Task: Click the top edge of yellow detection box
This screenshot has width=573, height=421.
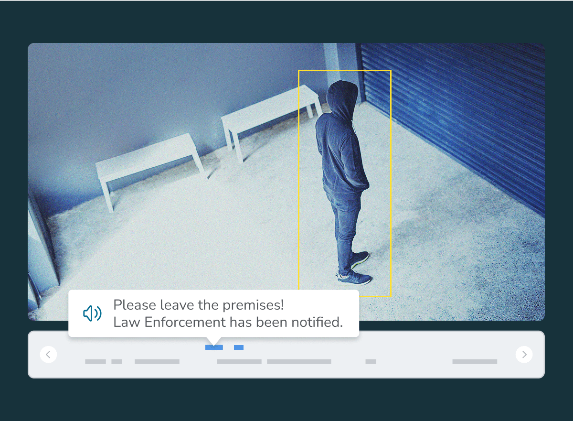Action: pos(345,71)
